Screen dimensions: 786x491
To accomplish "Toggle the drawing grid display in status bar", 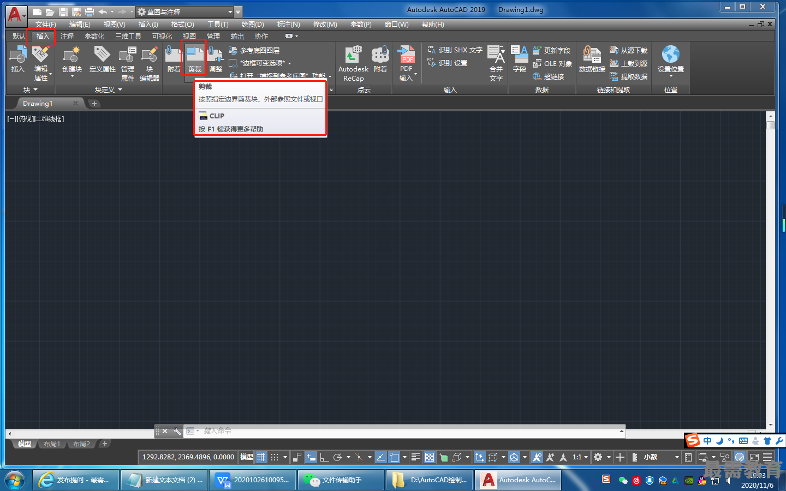I will pyautogui.click(x=261, y=457).
